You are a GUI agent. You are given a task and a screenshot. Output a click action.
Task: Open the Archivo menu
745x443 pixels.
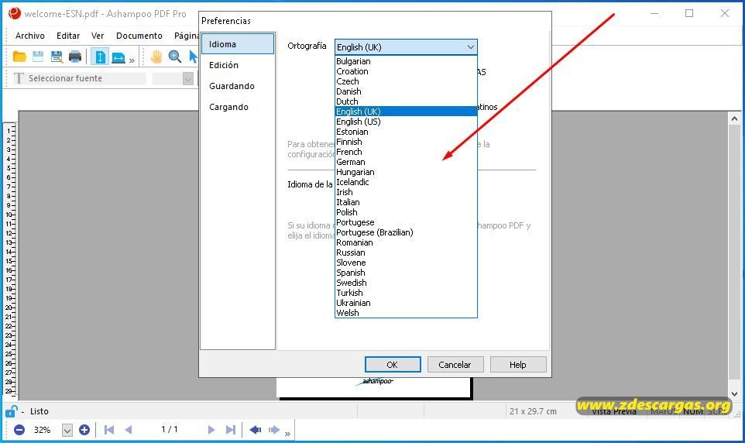[30, 36]
